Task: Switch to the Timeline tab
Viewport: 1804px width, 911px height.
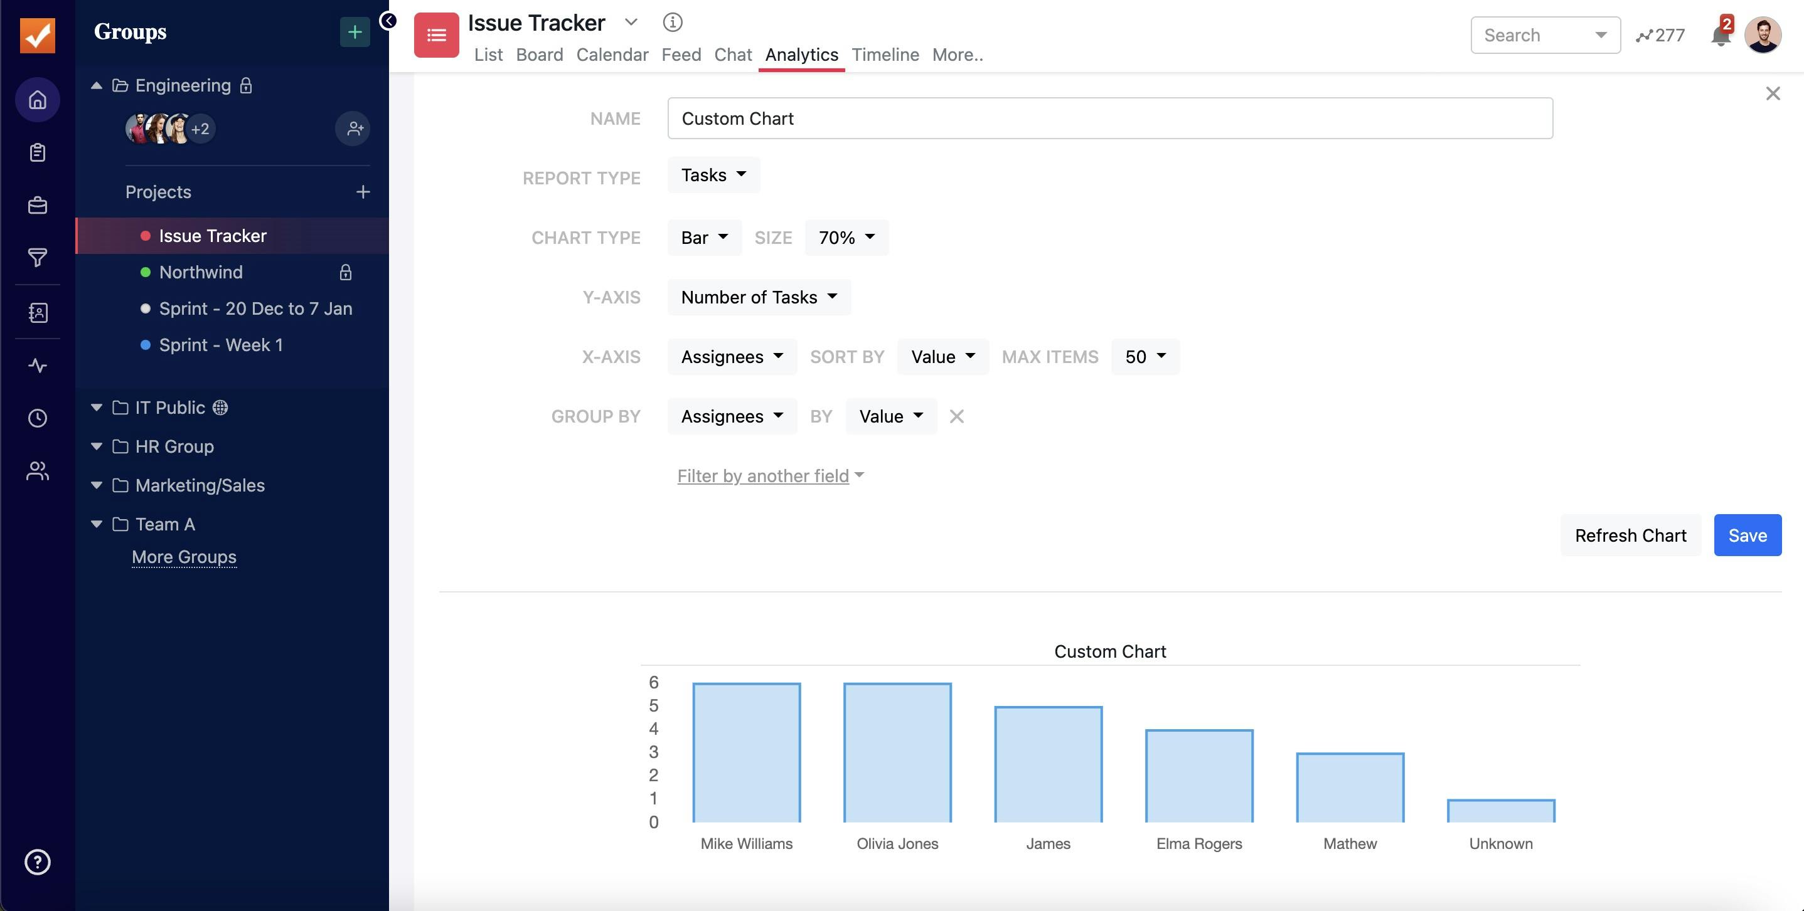Action: coord(885,55)
